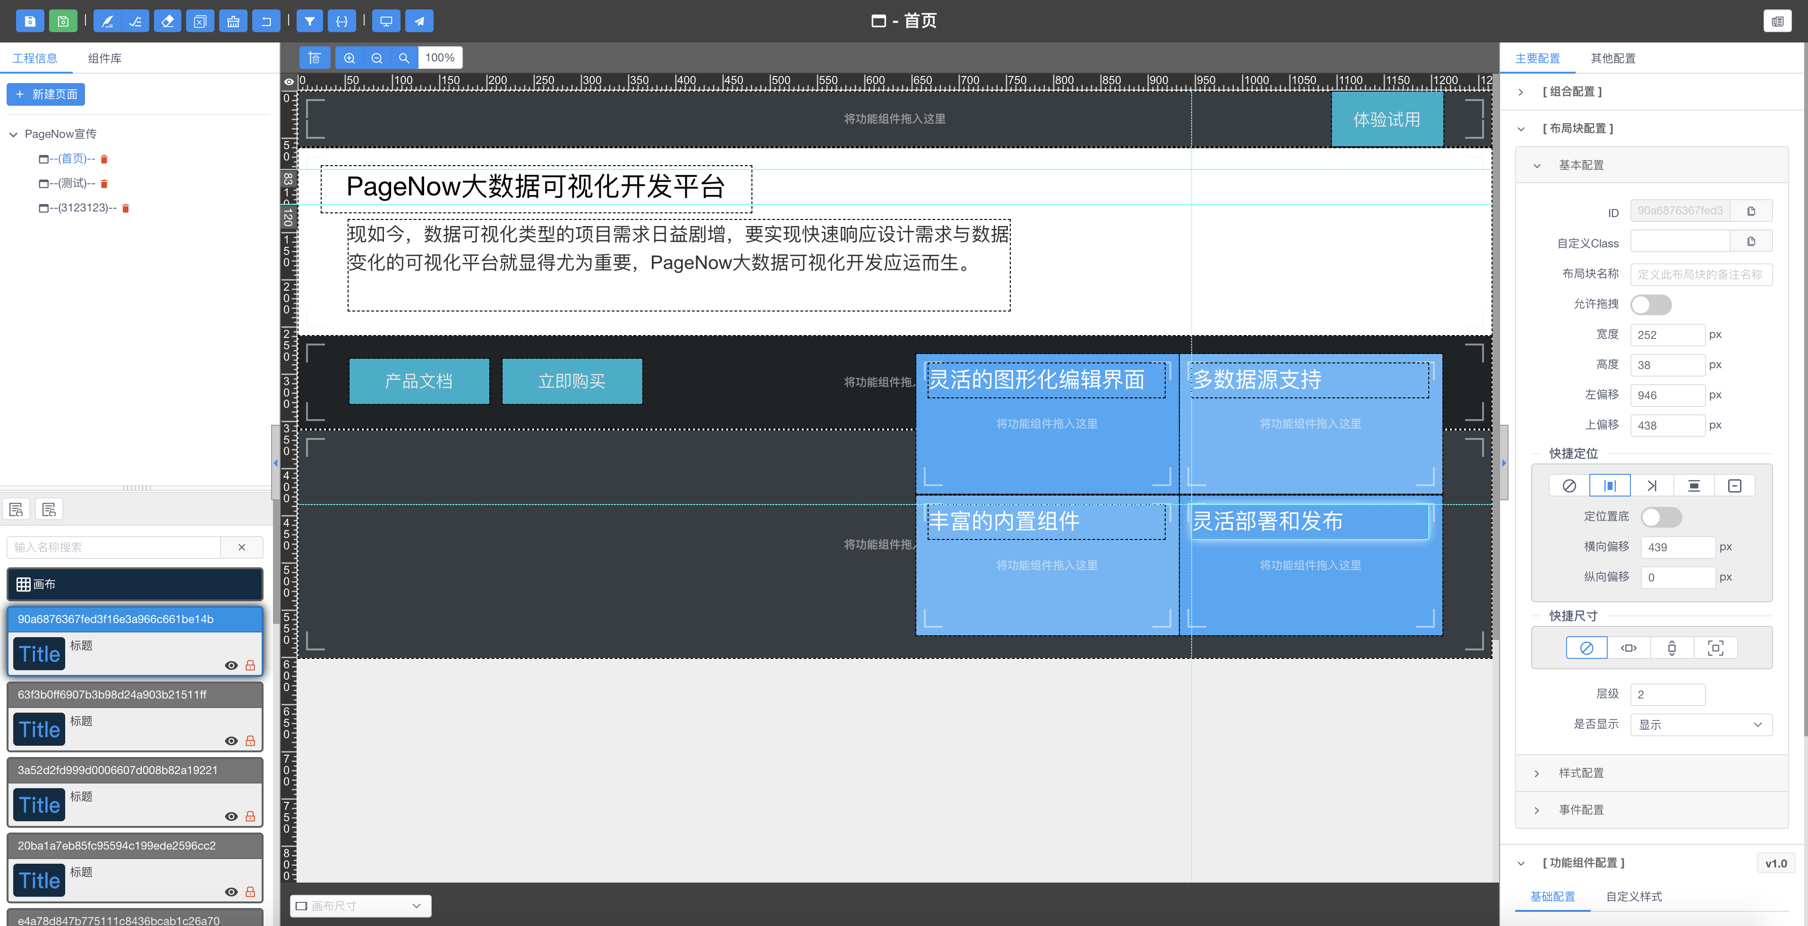Open the 其他配置 tab

(x=1613, y=58)
